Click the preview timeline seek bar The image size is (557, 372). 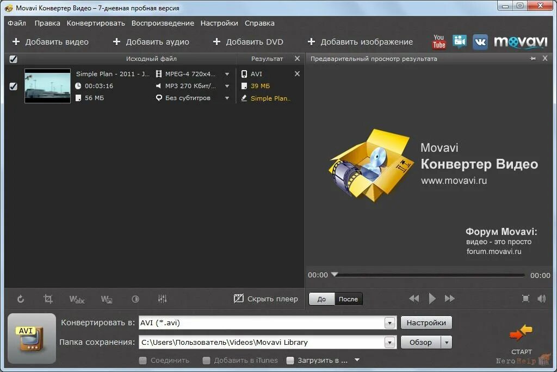point(430,275)
